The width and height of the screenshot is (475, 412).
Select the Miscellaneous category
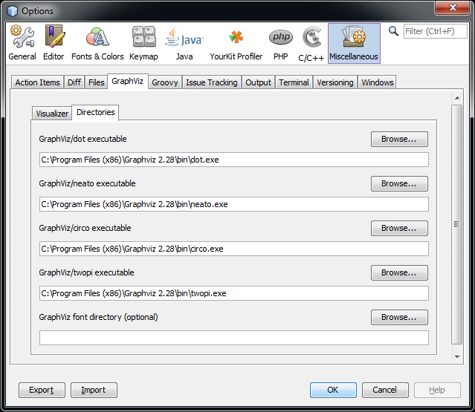(354, 43)
